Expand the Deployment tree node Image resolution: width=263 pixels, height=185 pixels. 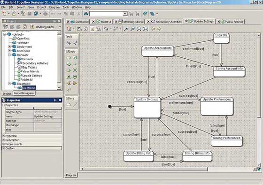(9, 47)
